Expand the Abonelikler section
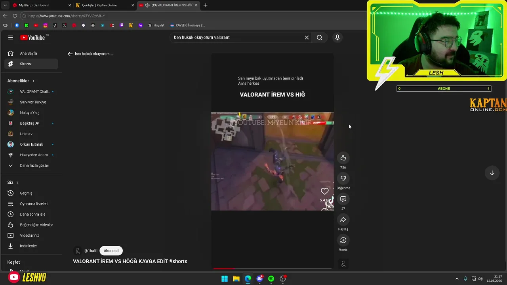507x285 pixels. [x=21, y=81]
